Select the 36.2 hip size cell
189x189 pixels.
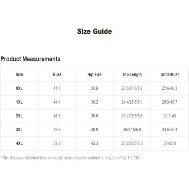coord(94,102)
